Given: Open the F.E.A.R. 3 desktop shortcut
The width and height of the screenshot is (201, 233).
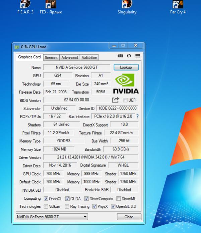Looking at the screenshot, I should [25, 7].
